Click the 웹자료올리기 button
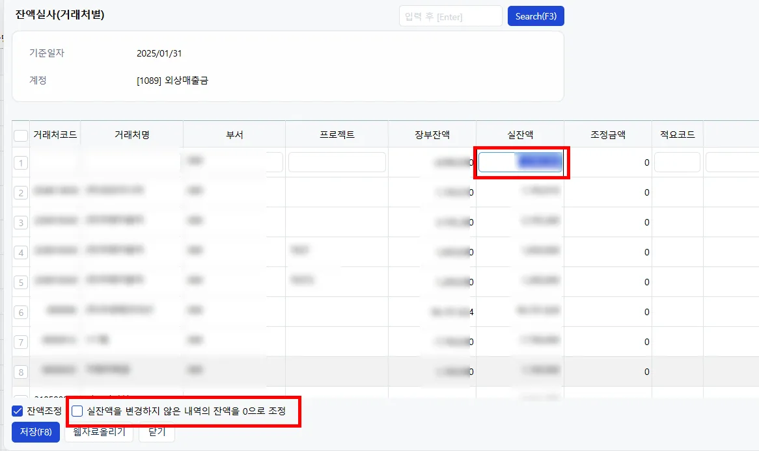 (99, 432)
